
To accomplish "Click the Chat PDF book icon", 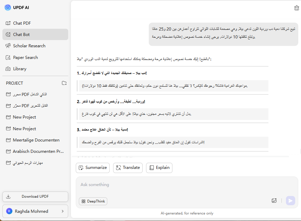I will click(x=8, y=23).
